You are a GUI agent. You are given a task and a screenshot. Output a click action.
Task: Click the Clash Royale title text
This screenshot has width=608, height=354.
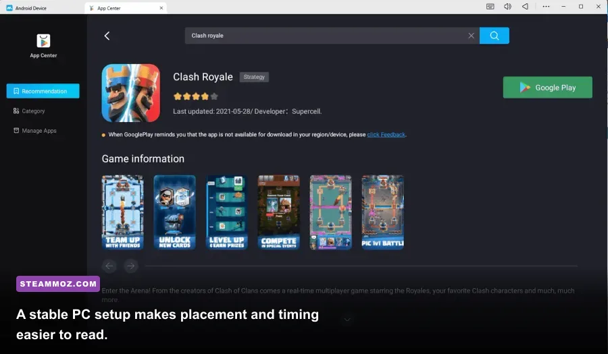pos(203,77)
